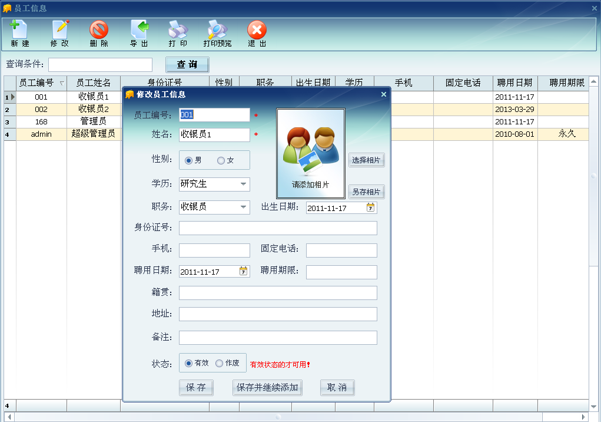Click the 选择相片 button
Screen dimensions: 601x422
coord(366,160)
